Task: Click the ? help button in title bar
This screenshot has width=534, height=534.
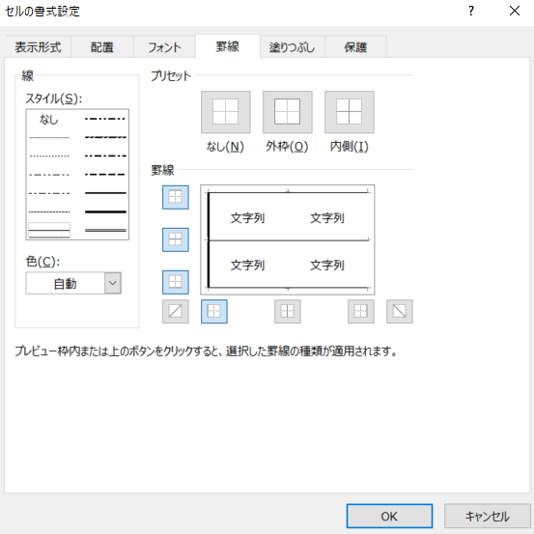Action: point(471,12)
